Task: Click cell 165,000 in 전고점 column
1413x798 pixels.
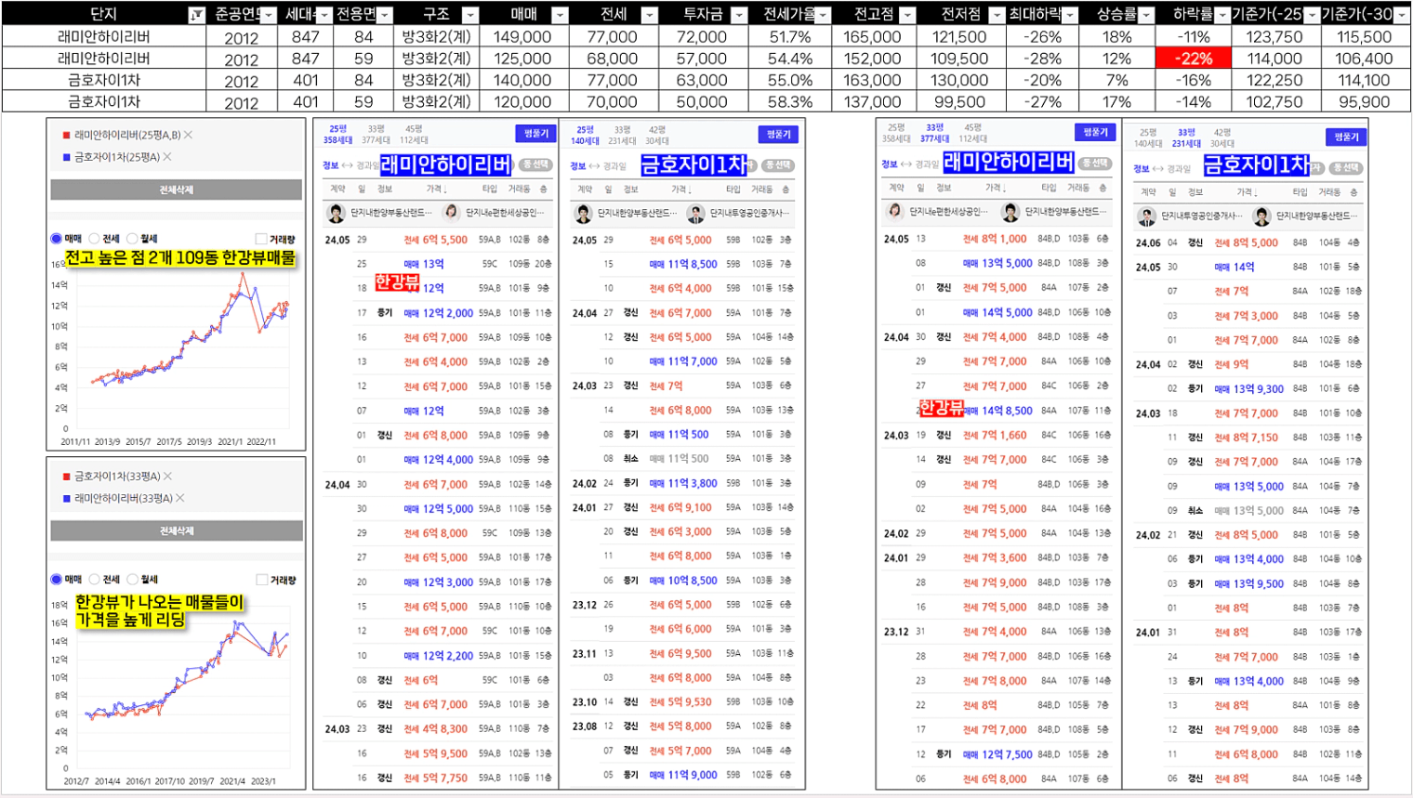Action: (x=872, y=36)
